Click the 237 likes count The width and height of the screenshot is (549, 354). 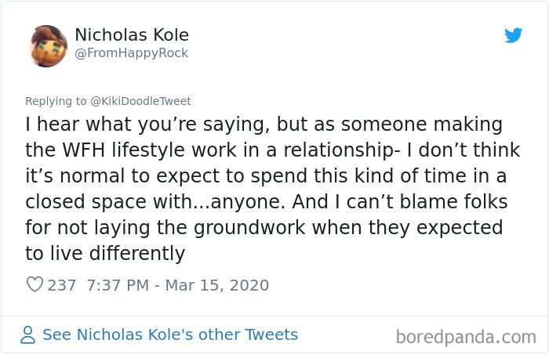point(62,285)
